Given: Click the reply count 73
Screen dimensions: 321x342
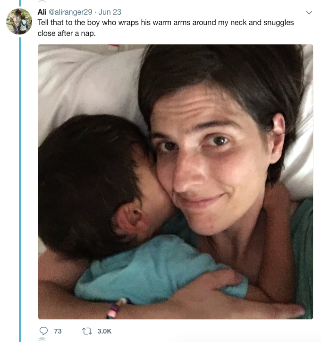Looking at the screenshot, I should [58, 331].
